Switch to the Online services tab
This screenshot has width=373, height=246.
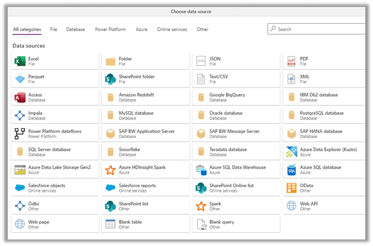172,29
